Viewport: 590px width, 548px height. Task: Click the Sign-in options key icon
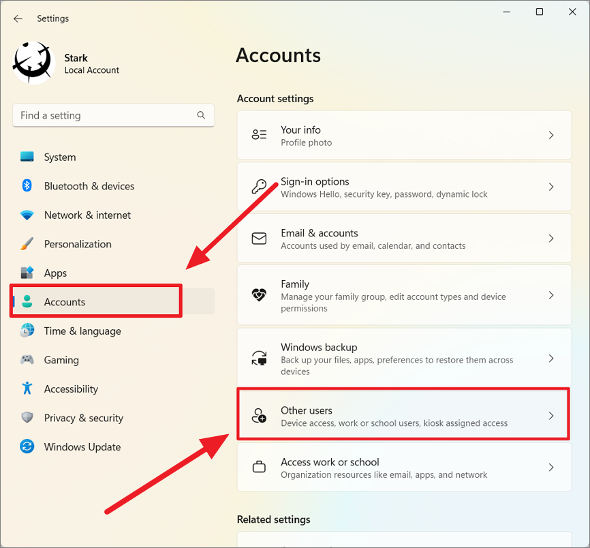[x=259, y=186]
